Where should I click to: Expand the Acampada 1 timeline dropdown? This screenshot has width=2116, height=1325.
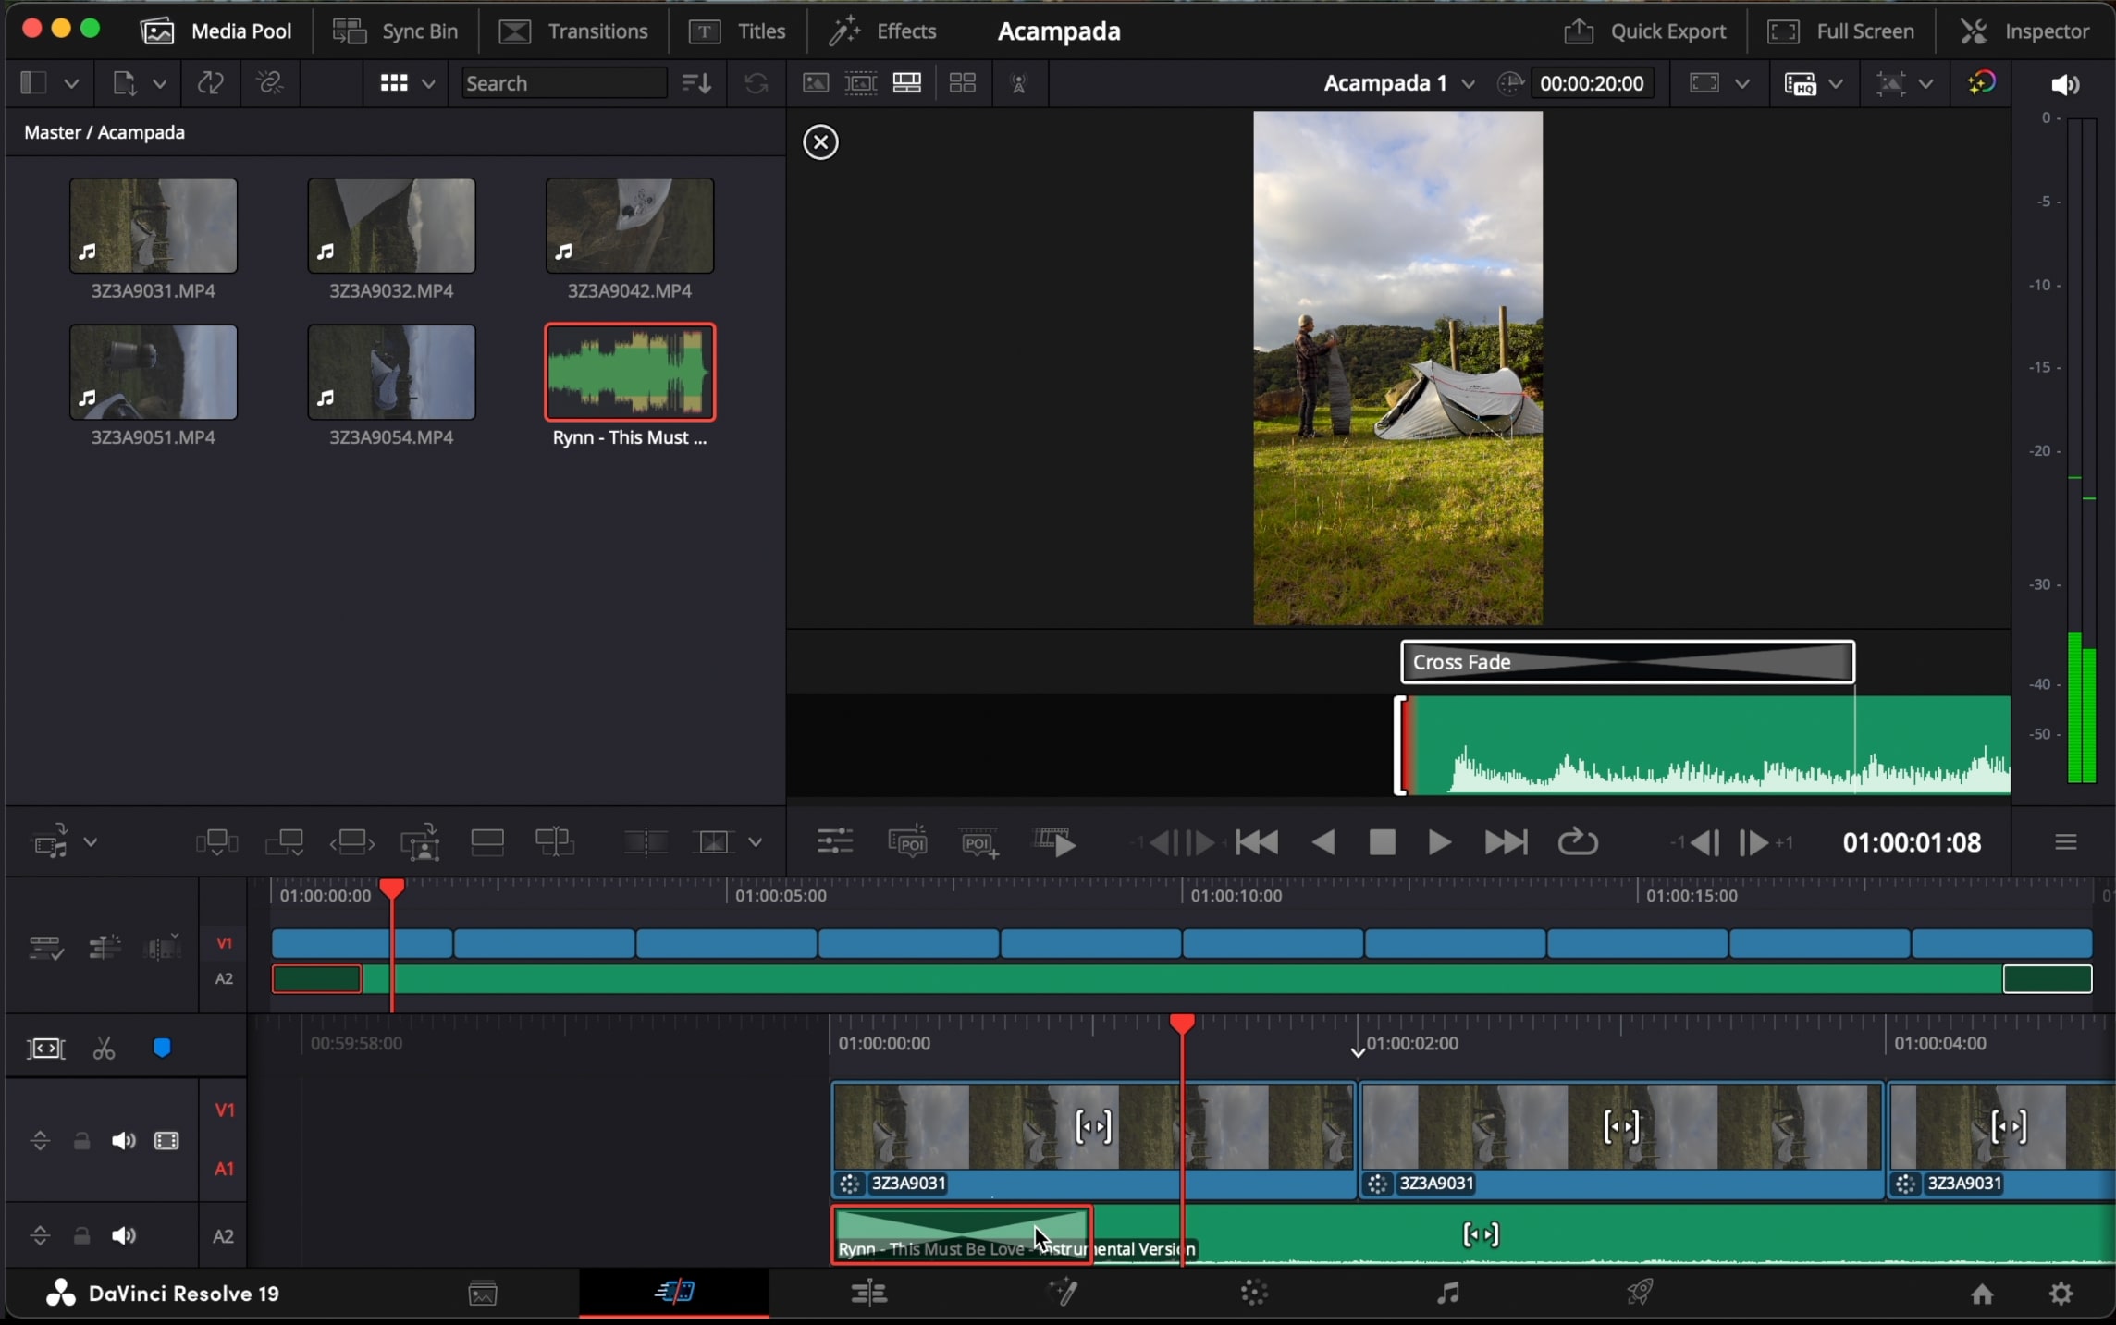pyautogui.click(x=1468, y=84)
